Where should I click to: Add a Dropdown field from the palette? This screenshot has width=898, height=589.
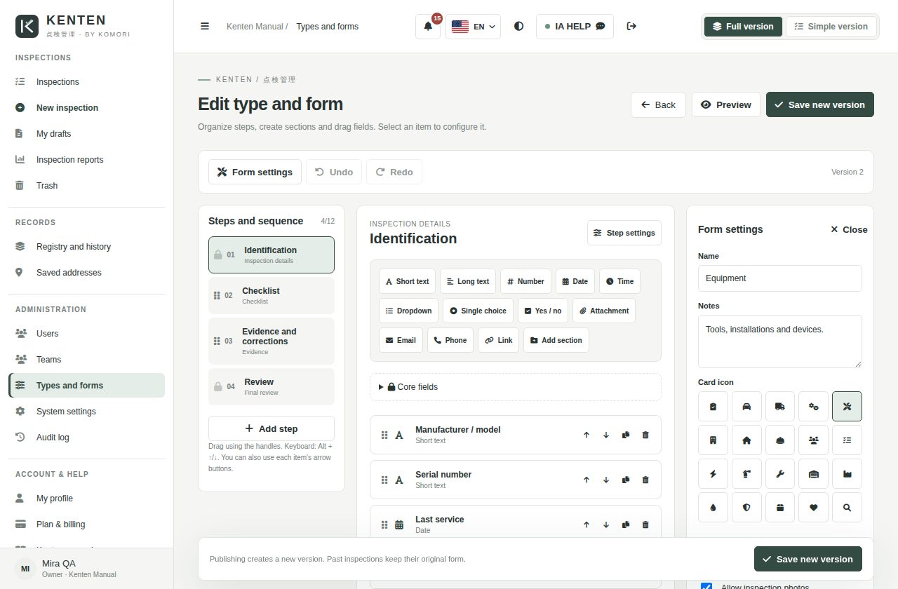click(x=408, y=311)
